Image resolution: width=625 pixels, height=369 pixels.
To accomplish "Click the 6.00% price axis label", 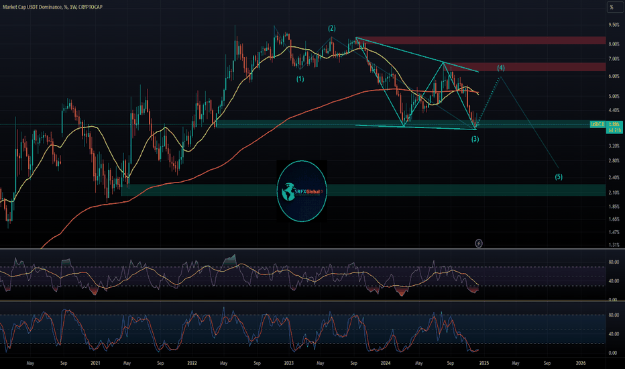I will tap(614, 76).
